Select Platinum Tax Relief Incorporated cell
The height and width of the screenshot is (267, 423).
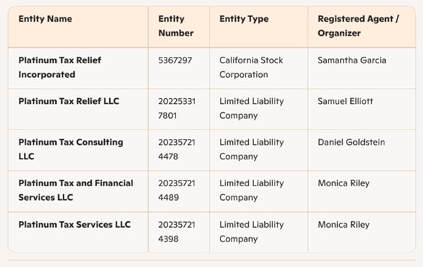(60, 67)
